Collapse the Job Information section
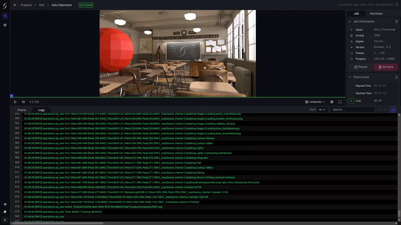The height and width of the screenshot is (225, 401). click(350, 21)
